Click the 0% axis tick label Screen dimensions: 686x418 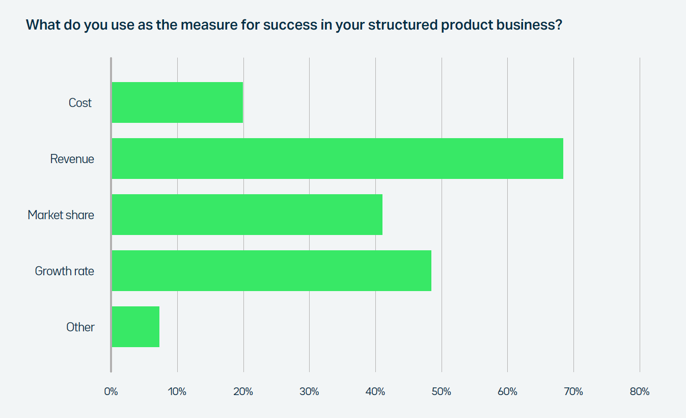[x=111, y=392]
